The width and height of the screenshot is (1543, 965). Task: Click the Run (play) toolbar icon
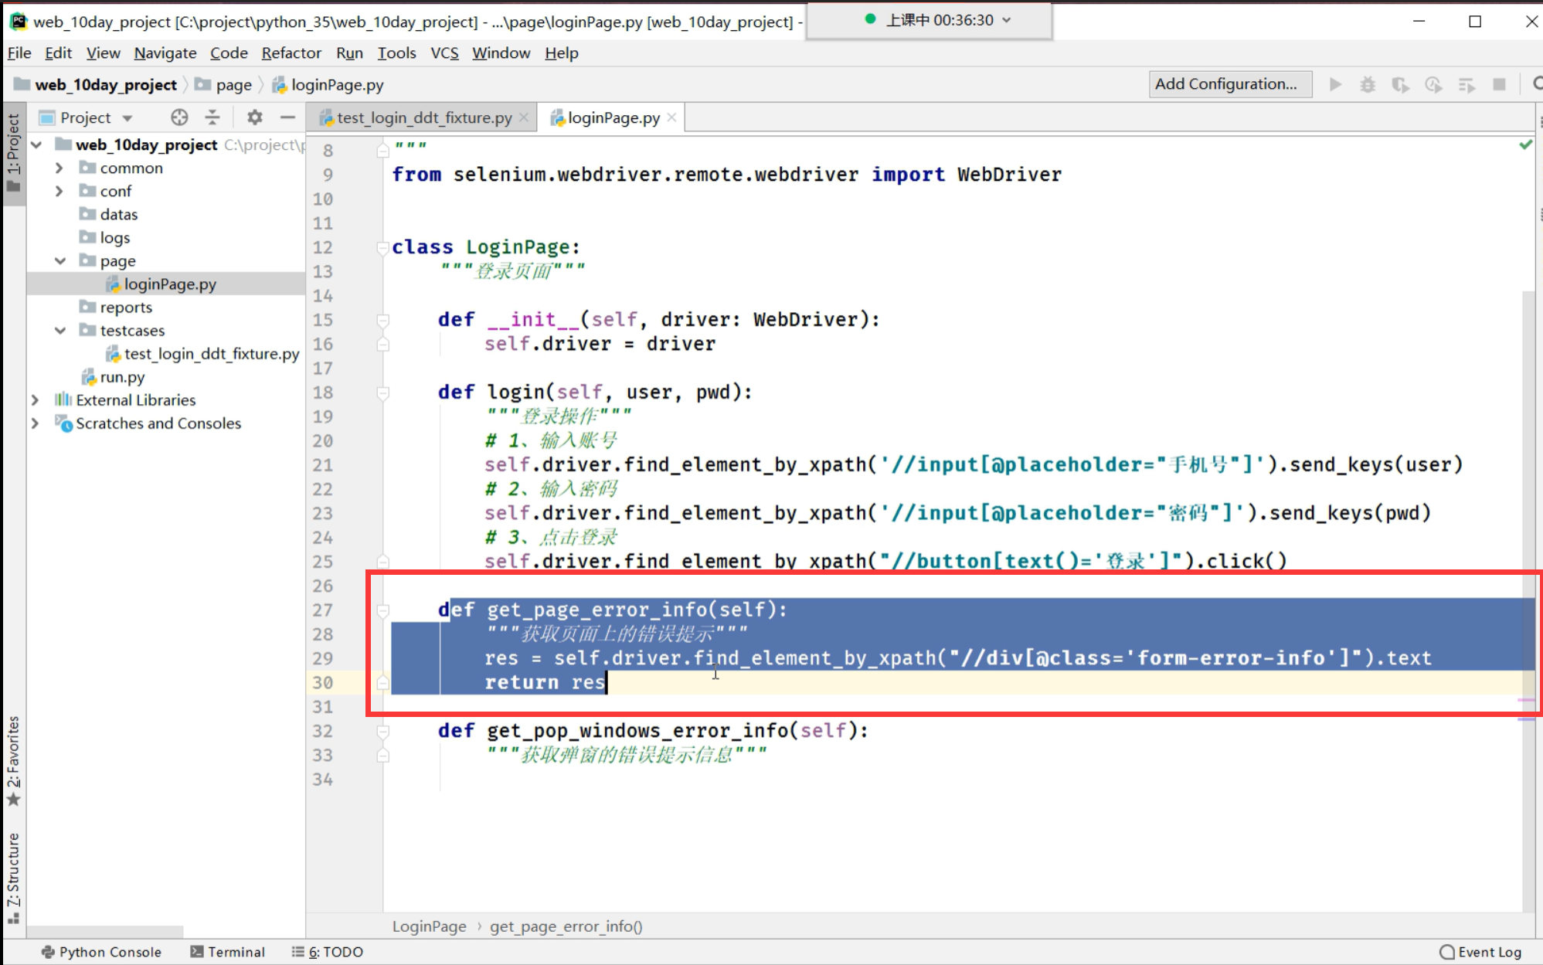(x=1335, y=84)
